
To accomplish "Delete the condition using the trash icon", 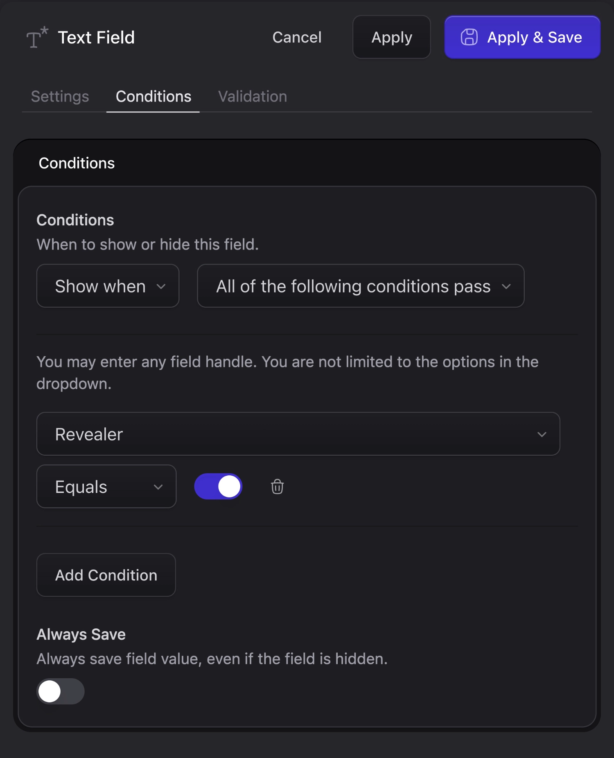I will pos(277,487).
